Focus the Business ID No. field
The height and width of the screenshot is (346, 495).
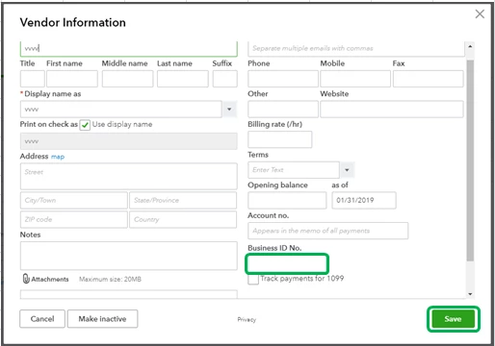pos(287,264)
